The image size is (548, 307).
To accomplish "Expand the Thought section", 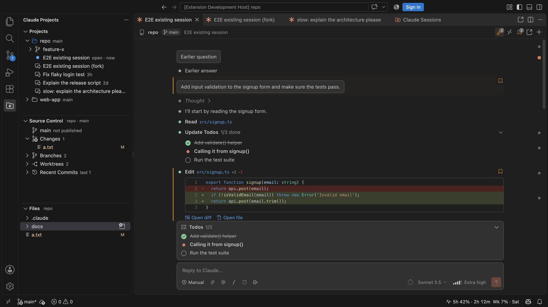I will [x=198, y=101].
